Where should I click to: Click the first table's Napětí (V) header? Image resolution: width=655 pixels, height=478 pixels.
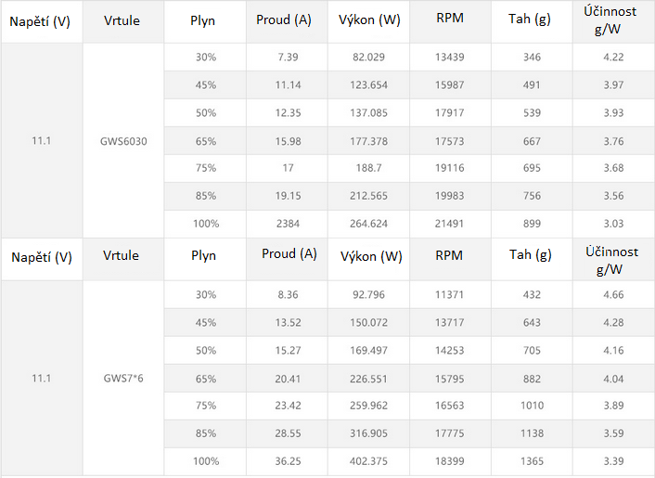click(x=40, y=21)
